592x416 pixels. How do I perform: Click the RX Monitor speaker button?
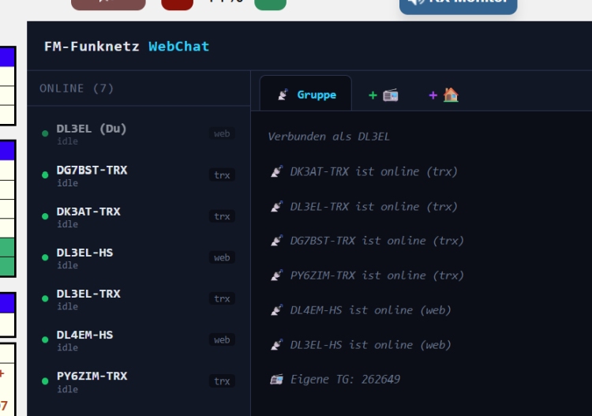pos(459,4)
